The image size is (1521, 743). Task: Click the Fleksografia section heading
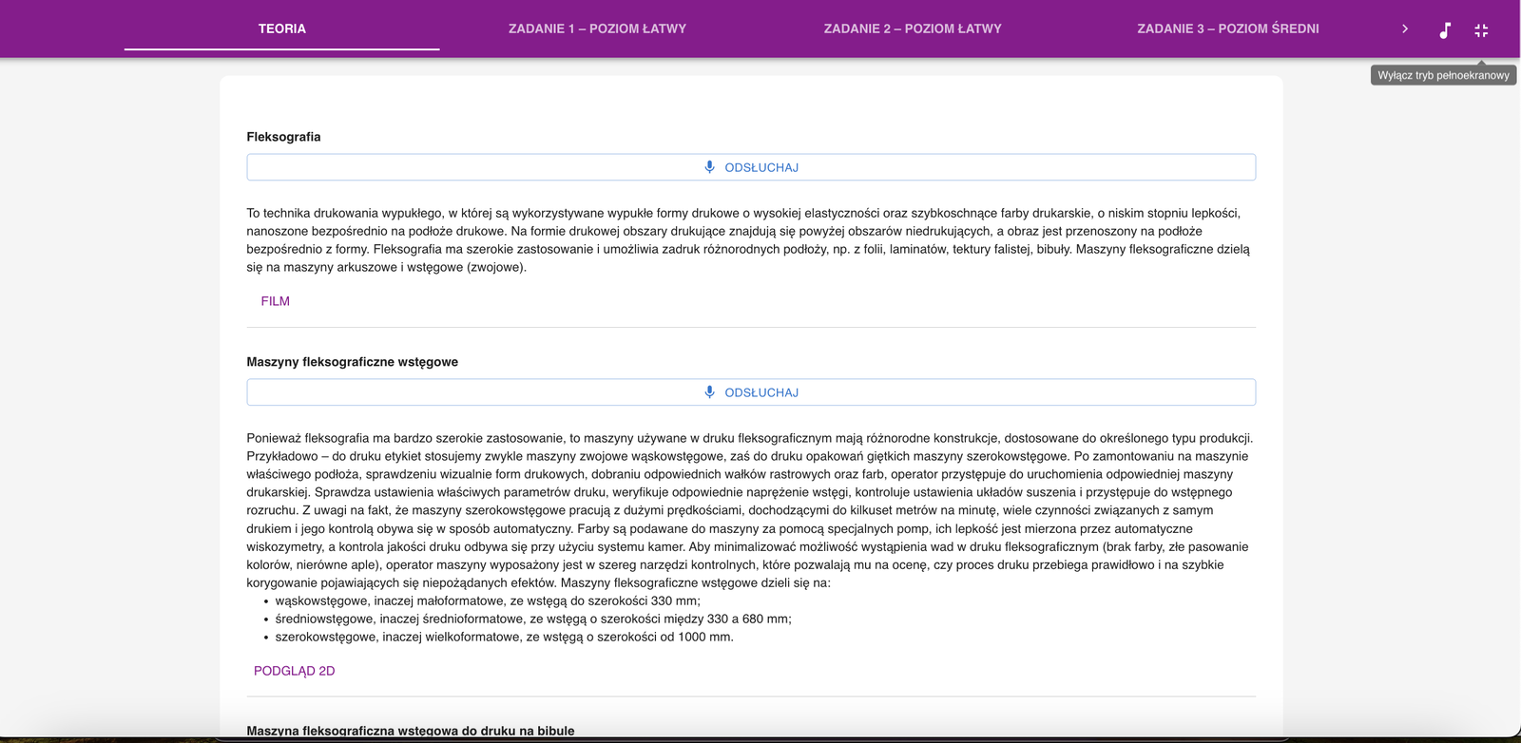click(283, 137)
